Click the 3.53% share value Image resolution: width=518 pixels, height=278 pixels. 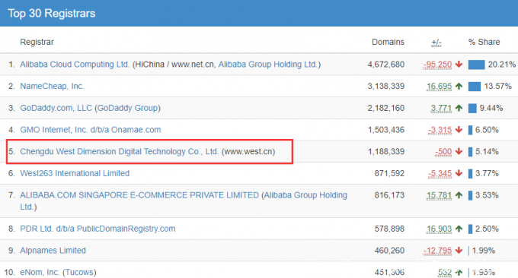pos(487,195)
